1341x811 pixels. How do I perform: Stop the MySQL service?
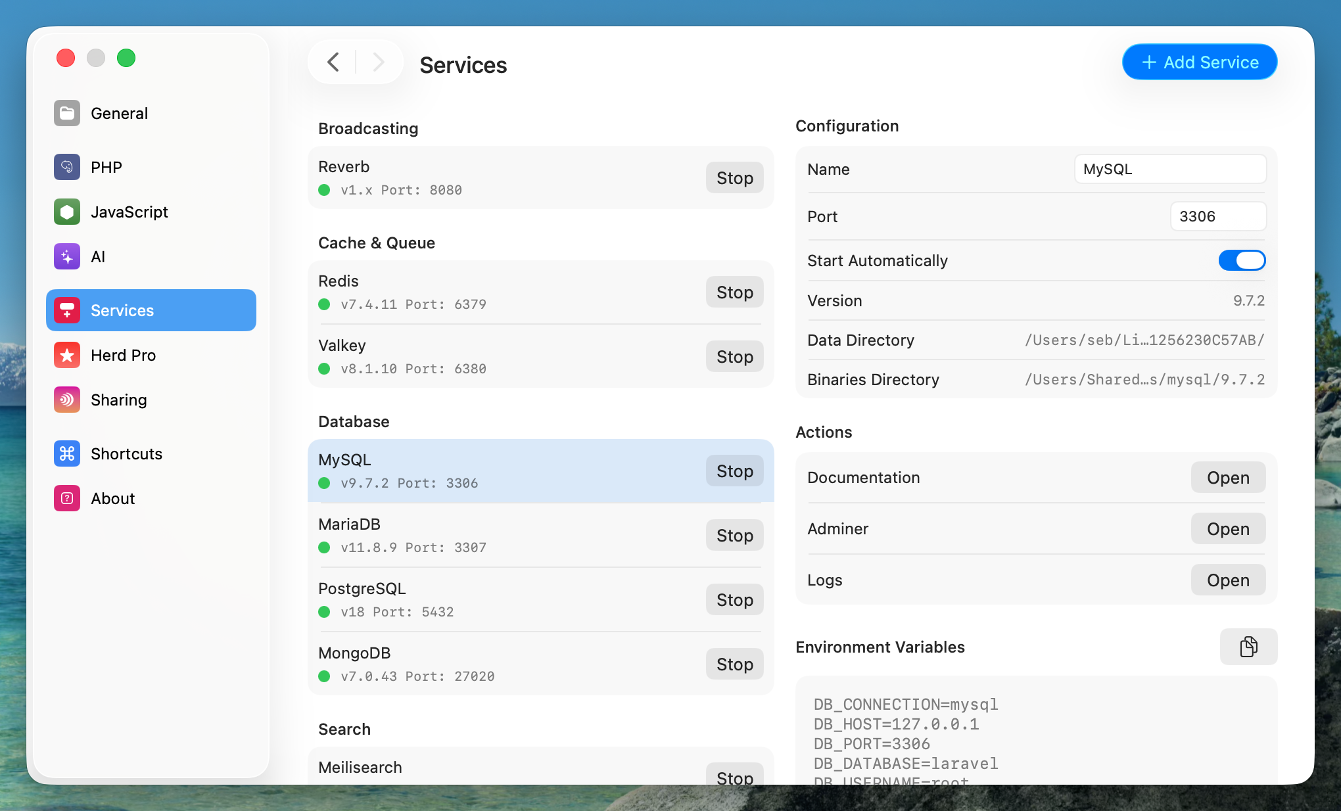click(735, 471)
